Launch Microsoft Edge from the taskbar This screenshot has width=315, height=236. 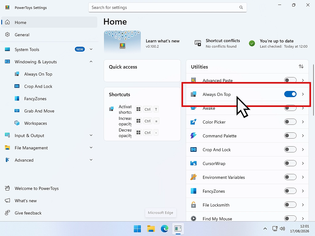click(x=164, y=229)
